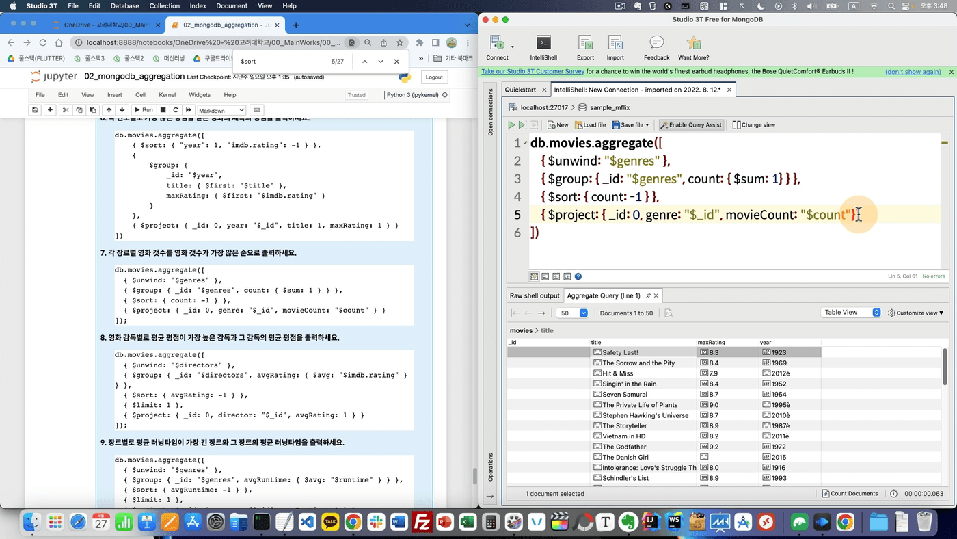Click the Jupyter save and checkpoint icon
This screenshot has width=957, height=539.
(35, 110)
